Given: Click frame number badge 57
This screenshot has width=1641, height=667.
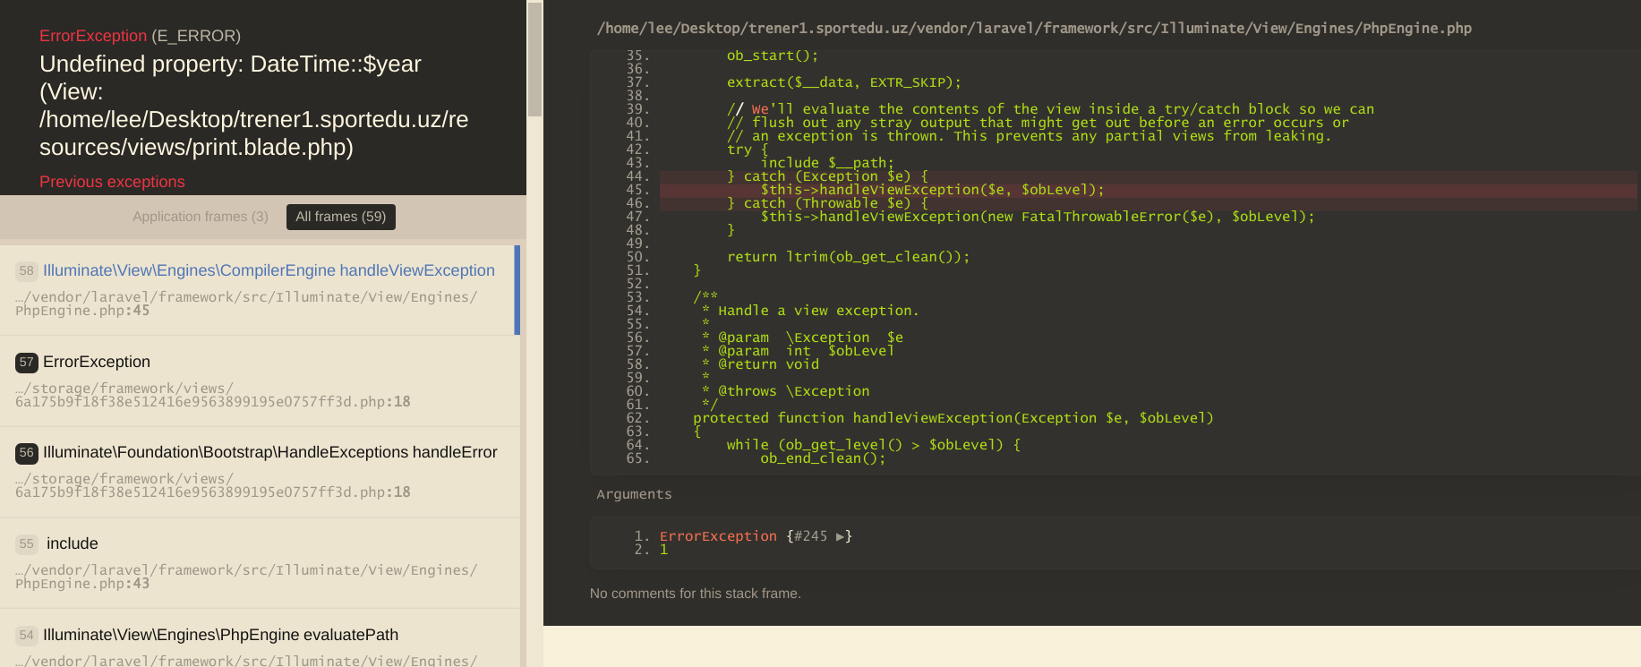Looking at the screenshot, I should (27, 362).
